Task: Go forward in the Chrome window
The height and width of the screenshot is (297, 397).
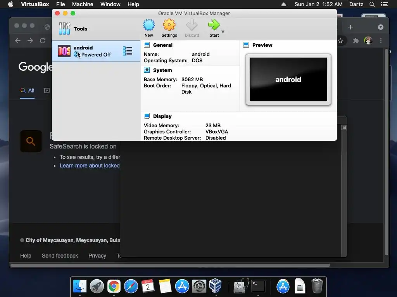Action: coord(30,41)
